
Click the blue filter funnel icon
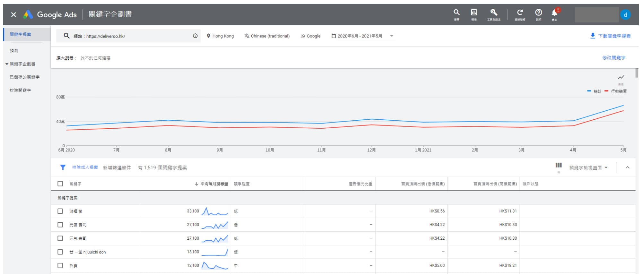63,167
